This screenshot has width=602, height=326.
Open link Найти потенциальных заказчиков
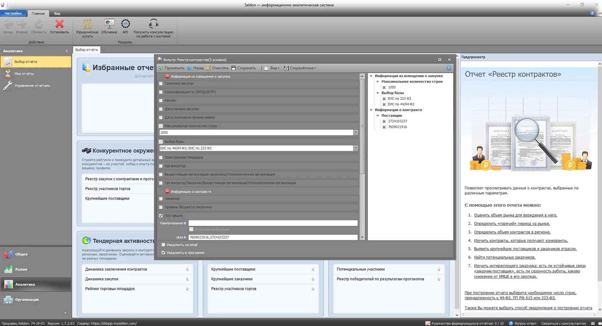[504, 257]
